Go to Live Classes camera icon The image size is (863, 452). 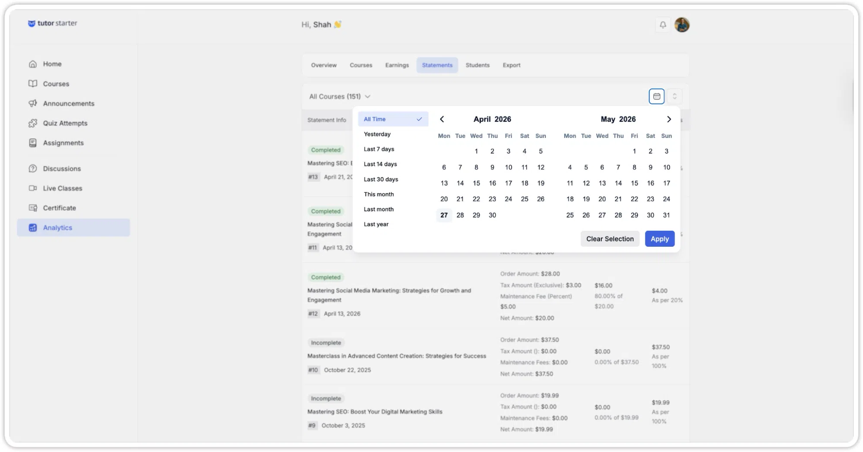pyautogui.click(x=33, y=188)
